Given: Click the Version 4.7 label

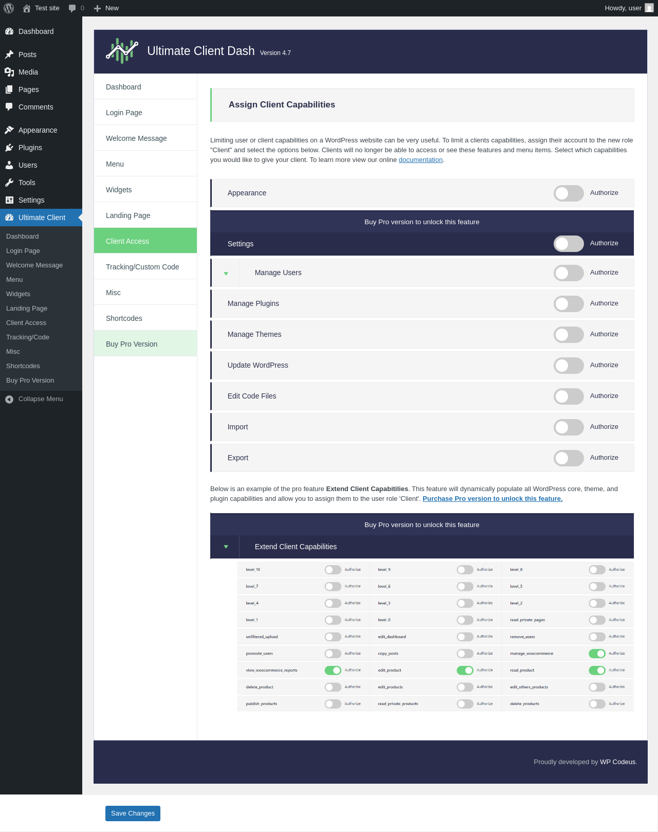Looking at the screenshot, I should 276,53.
